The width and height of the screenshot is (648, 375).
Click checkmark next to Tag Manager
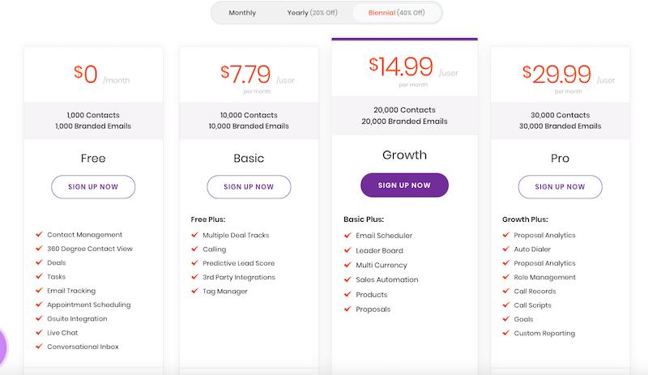(x=194, y=291)
